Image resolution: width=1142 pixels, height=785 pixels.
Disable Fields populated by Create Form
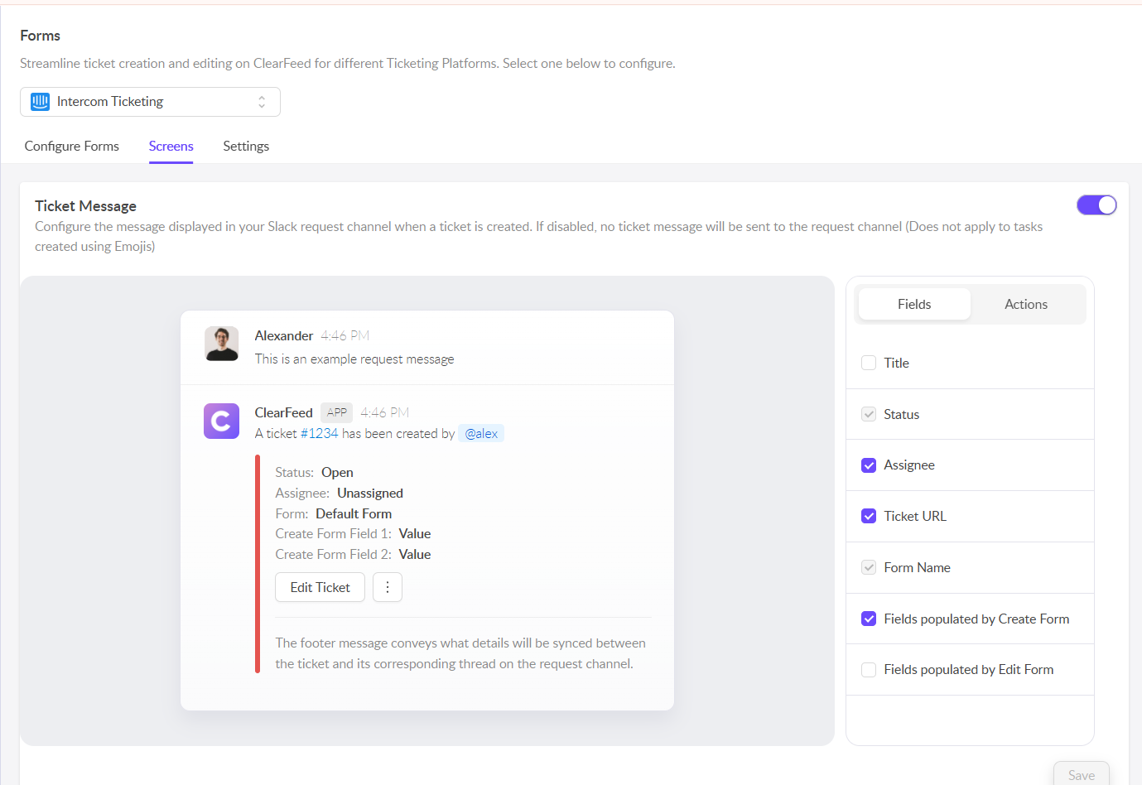coord(869,619)
